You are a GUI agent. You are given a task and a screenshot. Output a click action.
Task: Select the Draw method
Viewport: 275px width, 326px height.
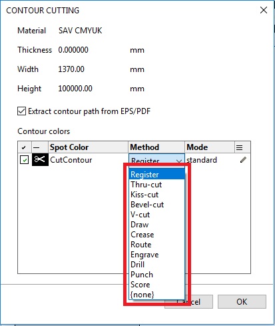click(156, 225)
